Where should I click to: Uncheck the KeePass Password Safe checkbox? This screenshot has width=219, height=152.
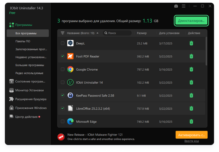pos(63,95)
